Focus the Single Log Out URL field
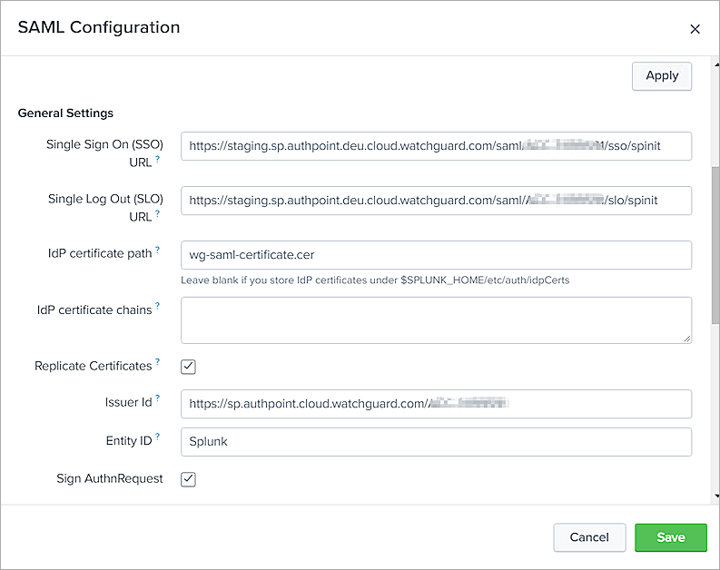 (x=436, y=201)
